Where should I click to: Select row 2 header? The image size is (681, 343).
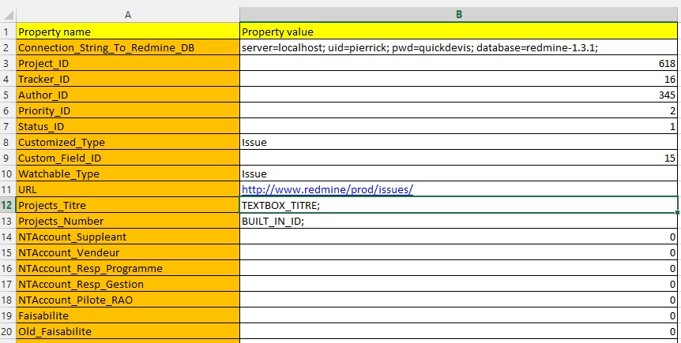tap(7, 48)
